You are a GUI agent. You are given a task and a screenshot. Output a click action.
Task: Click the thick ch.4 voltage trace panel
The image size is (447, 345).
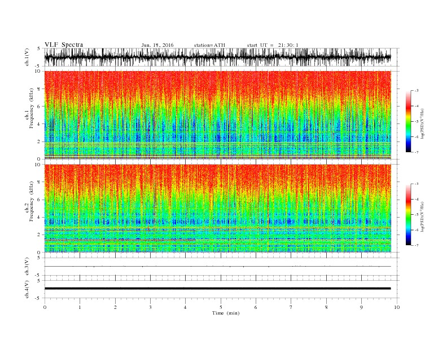[x=221, y=289]
